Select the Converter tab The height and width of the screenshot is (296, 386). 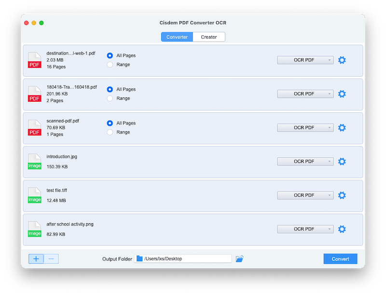[x=177, y=37]
